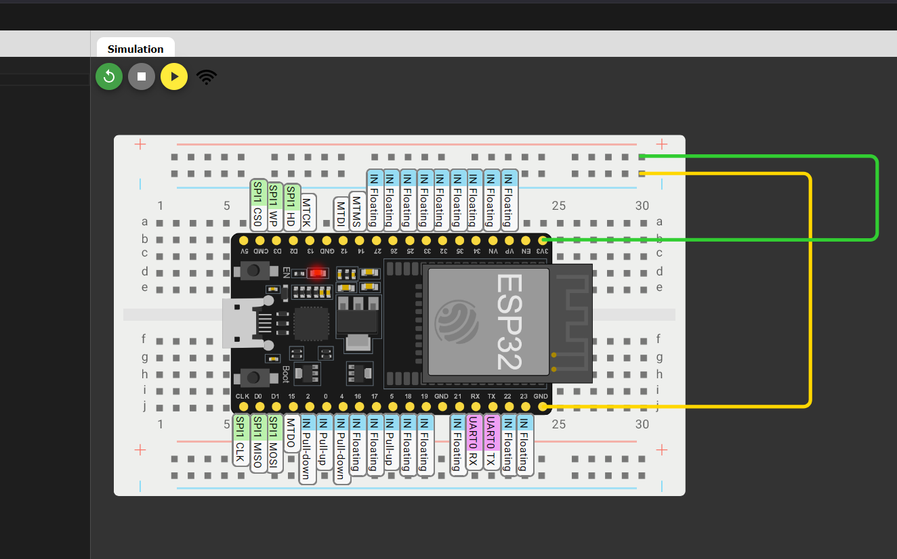Click the yellow play simulation button
Screen dimensions: 897x559
[174, 76]
